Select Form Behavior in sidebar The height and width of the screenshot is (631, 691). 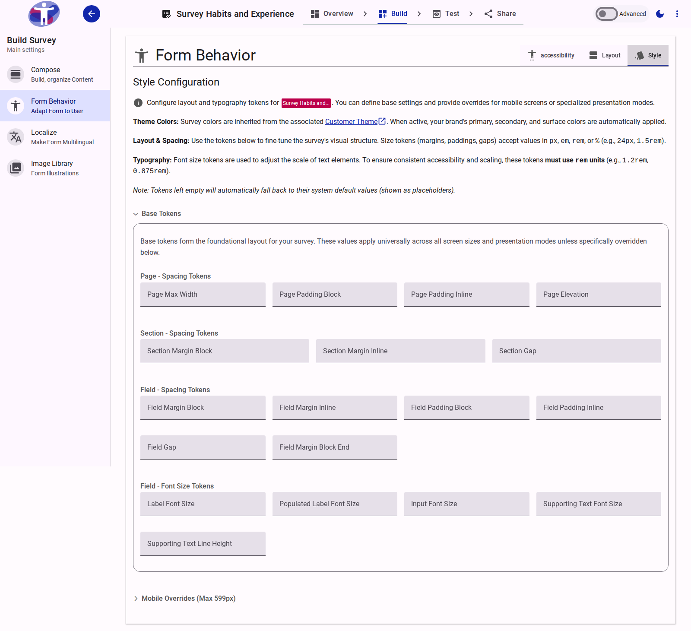pyautogui.click(x=55, y=106)
